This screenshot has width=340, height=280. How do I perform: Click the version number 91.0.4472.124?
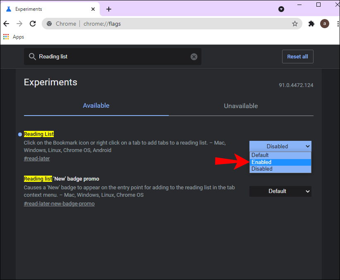pyautogui.click(x=296, y=85)
